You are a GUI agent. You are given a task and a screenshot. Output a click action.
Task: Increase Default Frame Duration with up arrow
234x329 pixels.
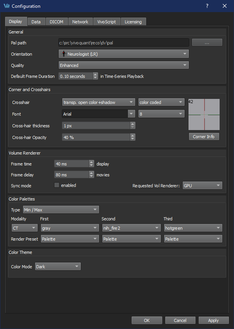[x=96, y=75]
